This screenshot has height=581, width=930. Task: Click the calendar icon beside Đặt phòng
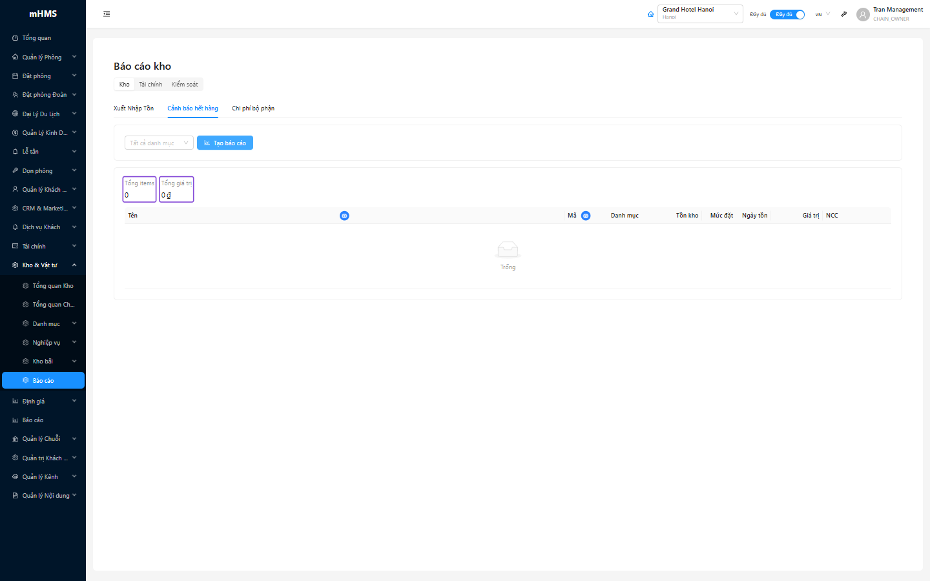tap(15, 76)
